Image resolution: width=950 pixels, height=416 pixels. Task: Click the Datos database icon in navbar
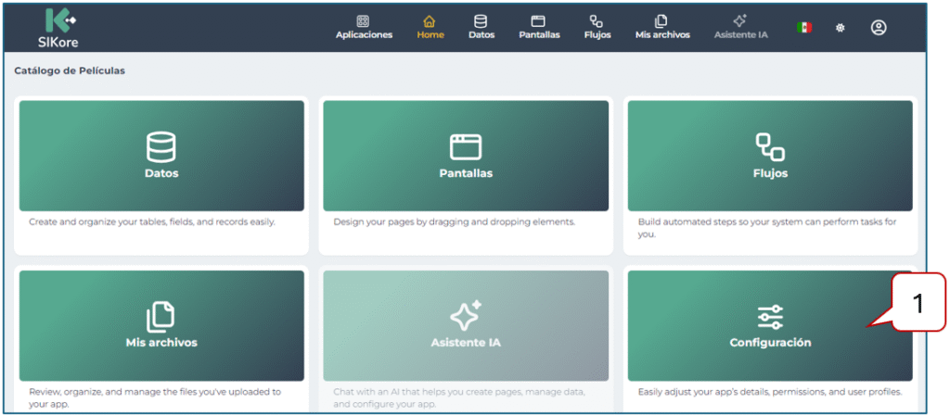481,21
